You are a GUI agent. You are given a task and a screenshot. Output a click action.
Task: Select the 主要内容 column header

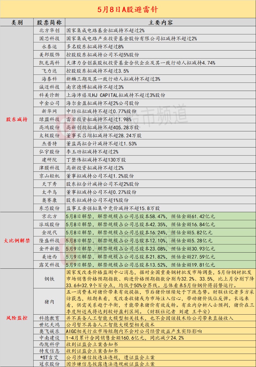(x=160, y=22)
